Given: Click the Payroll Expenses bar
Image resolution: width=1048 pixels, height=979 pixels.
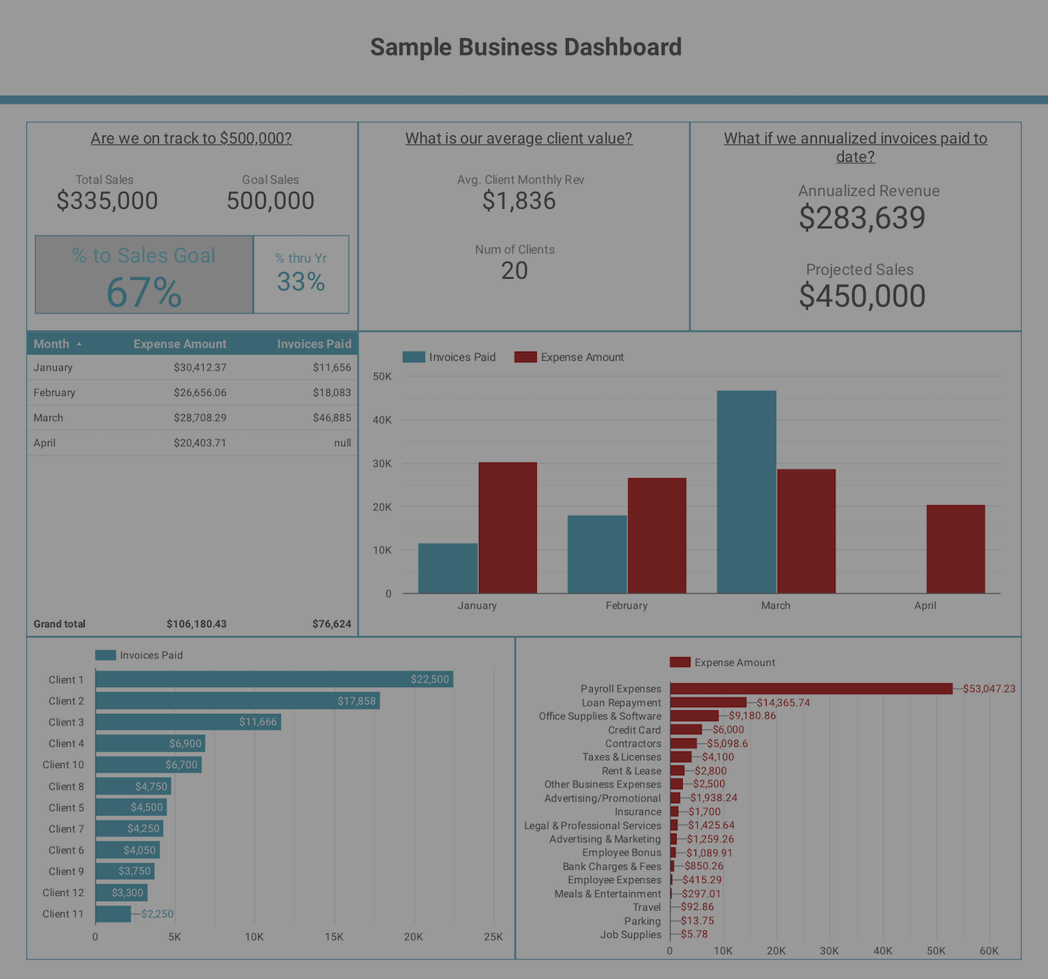Looking at the screenshot, I should point(811,689).
